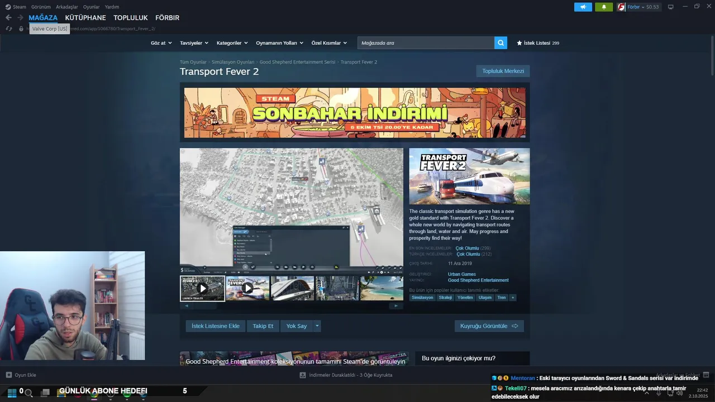
Task: Expand the Oynamanın Yolları dropdown
Action: tap(279, 43)
